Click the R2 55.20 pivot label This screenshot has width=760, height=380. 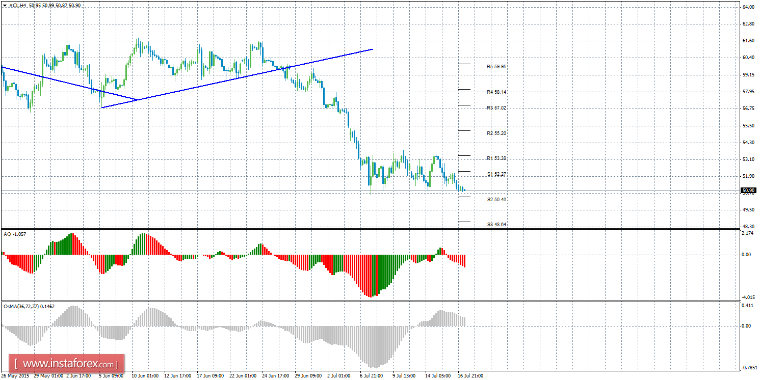coord(496,133)
